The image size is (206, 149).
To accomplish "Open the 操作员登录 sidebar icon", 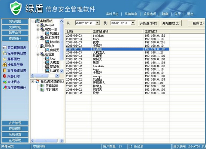I will tap(4, 65).
